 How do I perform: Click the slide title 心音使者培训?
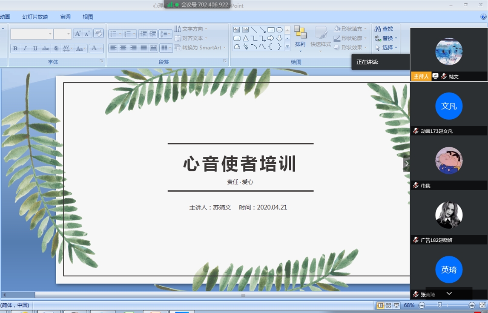240,164
